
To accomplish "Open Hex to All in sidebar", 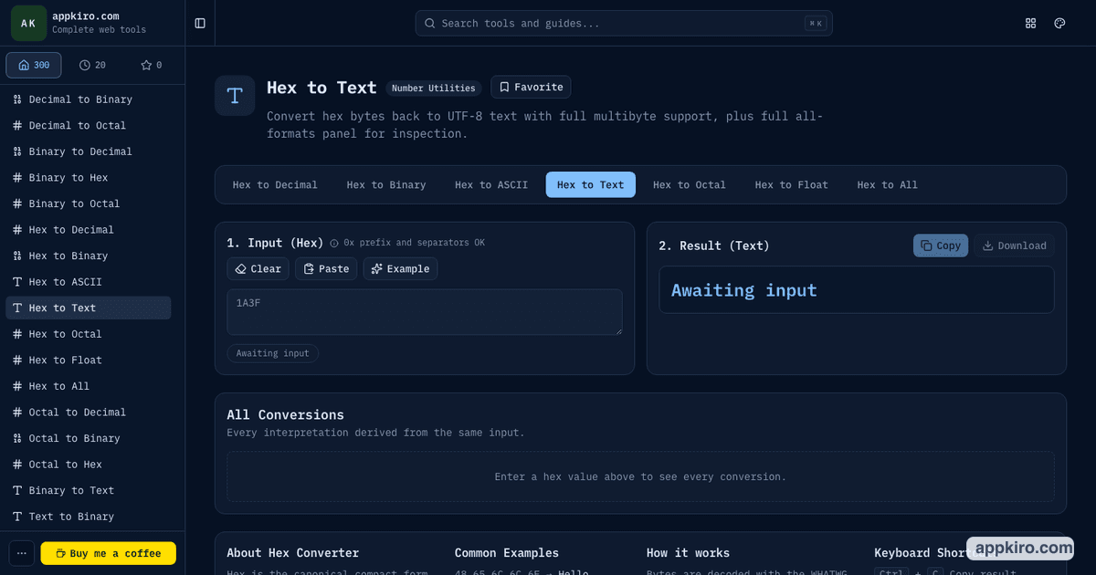I will tap(89, 386).
